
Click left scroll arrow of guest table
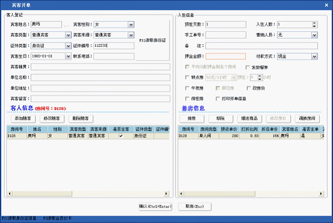10,194
